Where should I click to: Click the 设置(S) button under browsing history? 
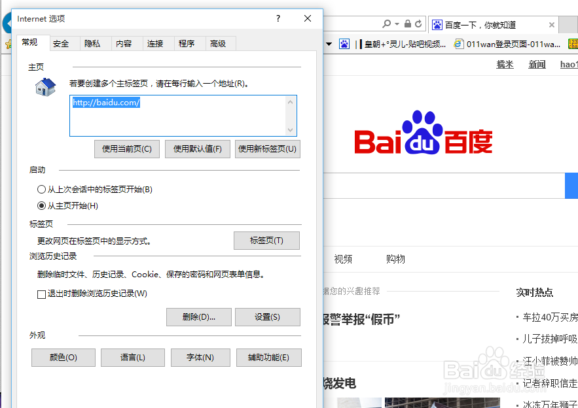click(x=268, y=317)
